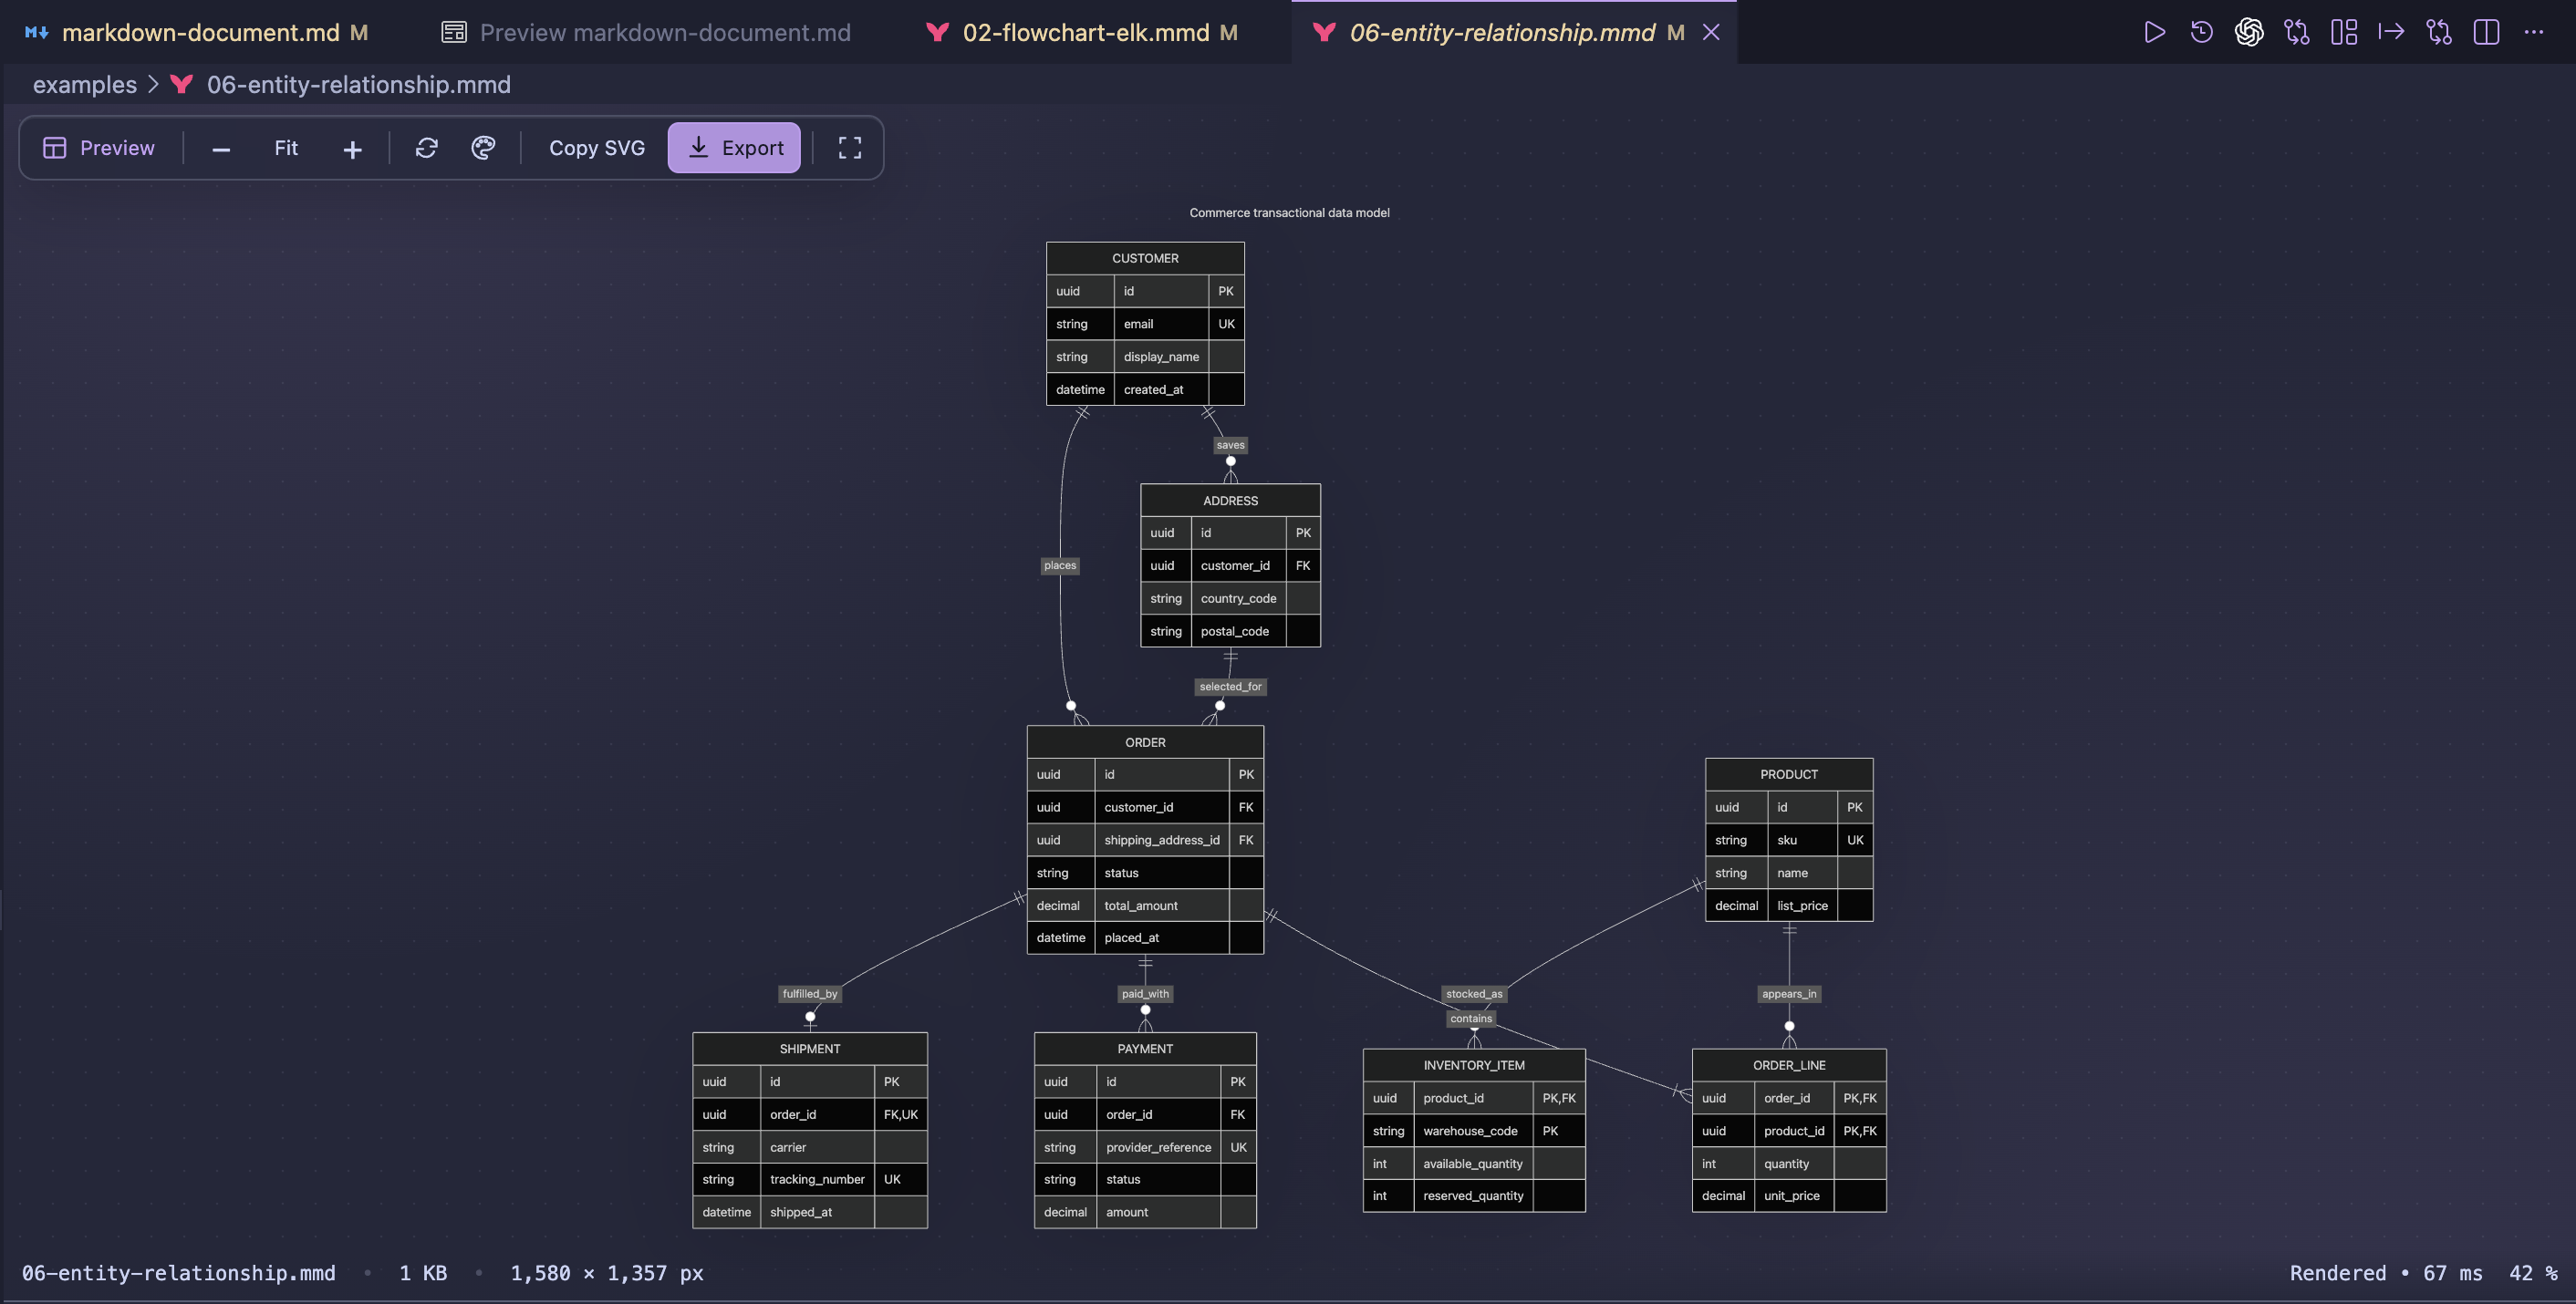
Task: Click the PAYMENT entity header
Action: [x=1145, y=1049]
